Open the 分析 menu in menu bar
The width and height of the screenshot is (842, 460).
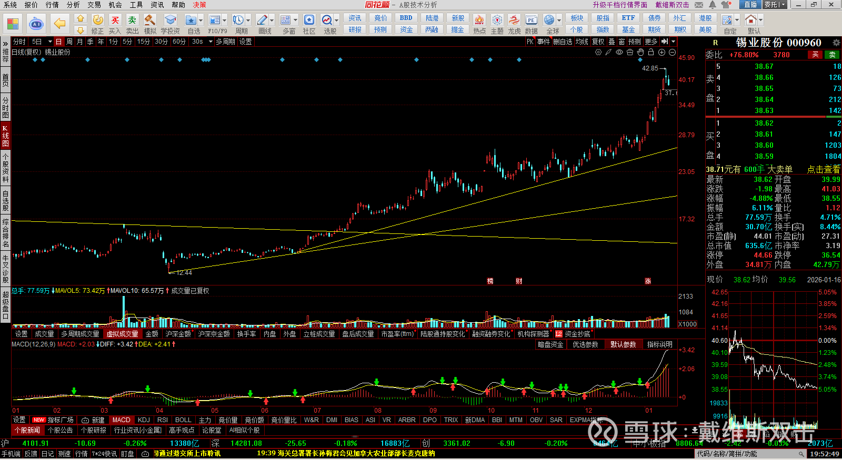pyautogui.click(x=73, y=5)
